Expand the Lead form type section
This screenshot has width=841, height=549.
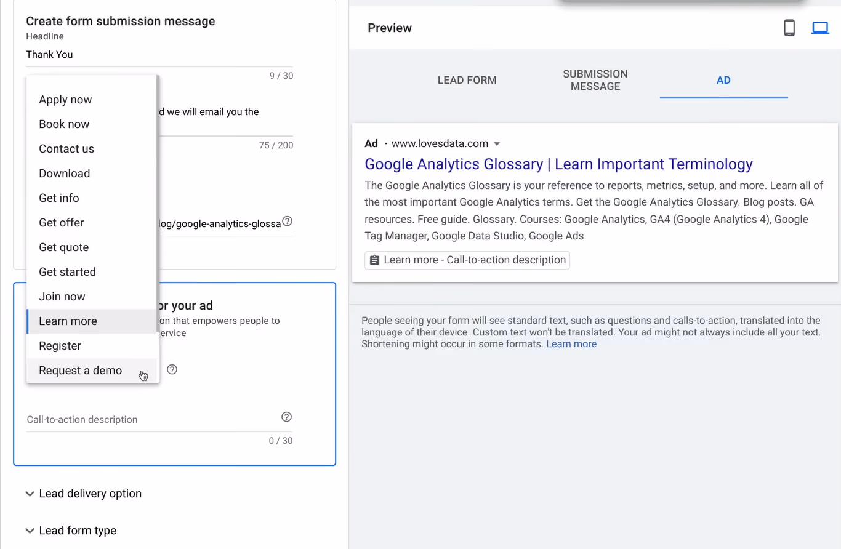pyautogui.click(x=71, y=531)
